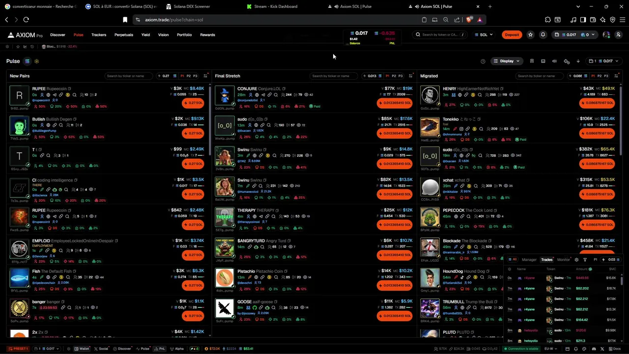The image size is (629, 354).
Task: Expand the Display options dropdown
Action: (x=507, y=61)
